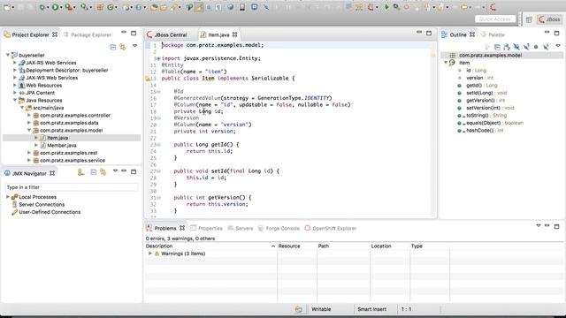Collapse all in Project Explorer toolbar

pos(113,47)
